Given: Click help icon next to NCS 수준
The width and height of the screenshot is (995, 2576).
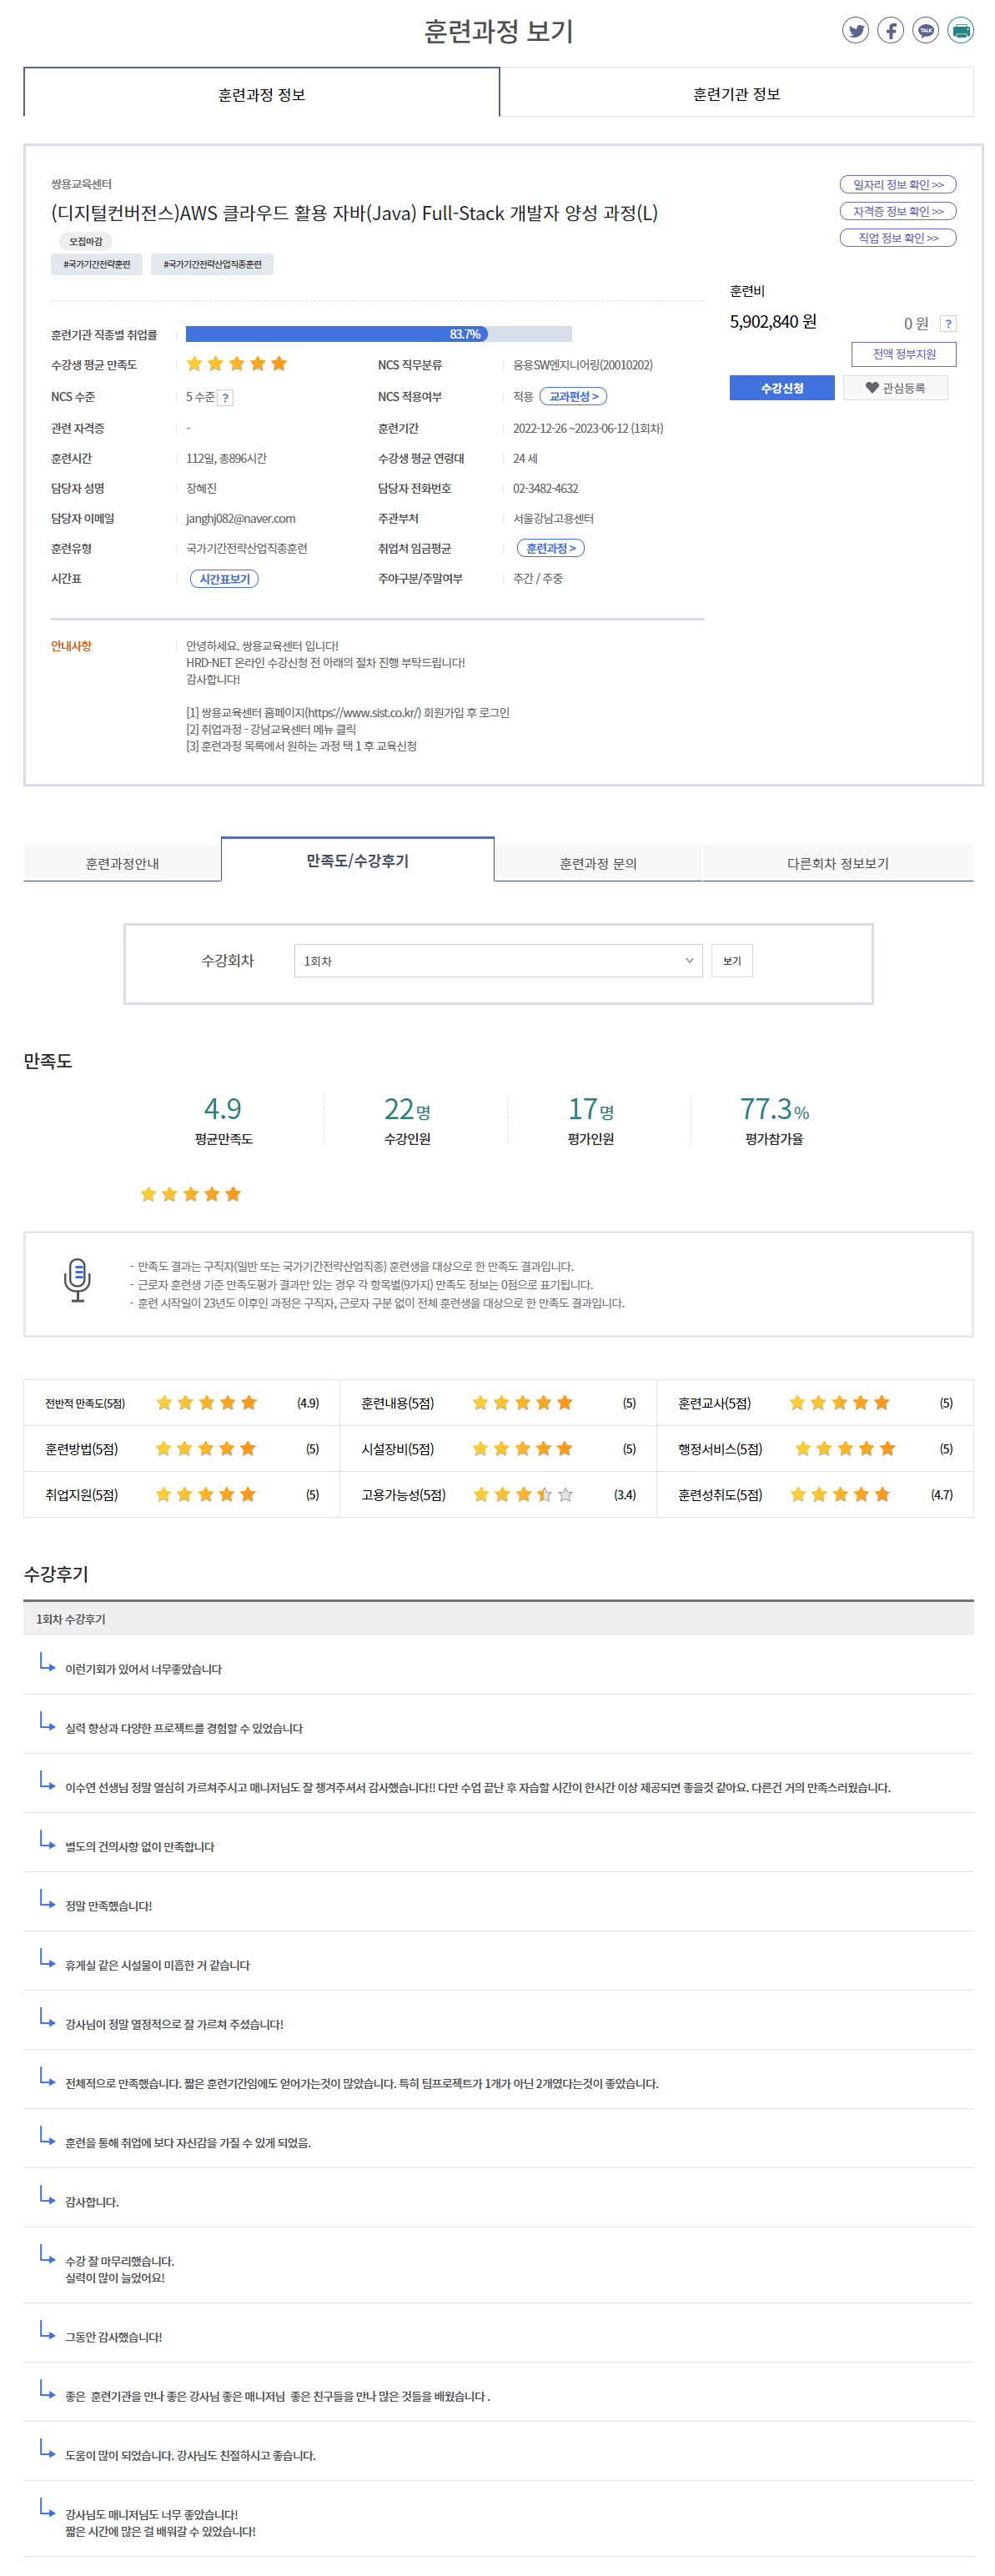Looking at the screenshot, I should (x=226, y=398).
